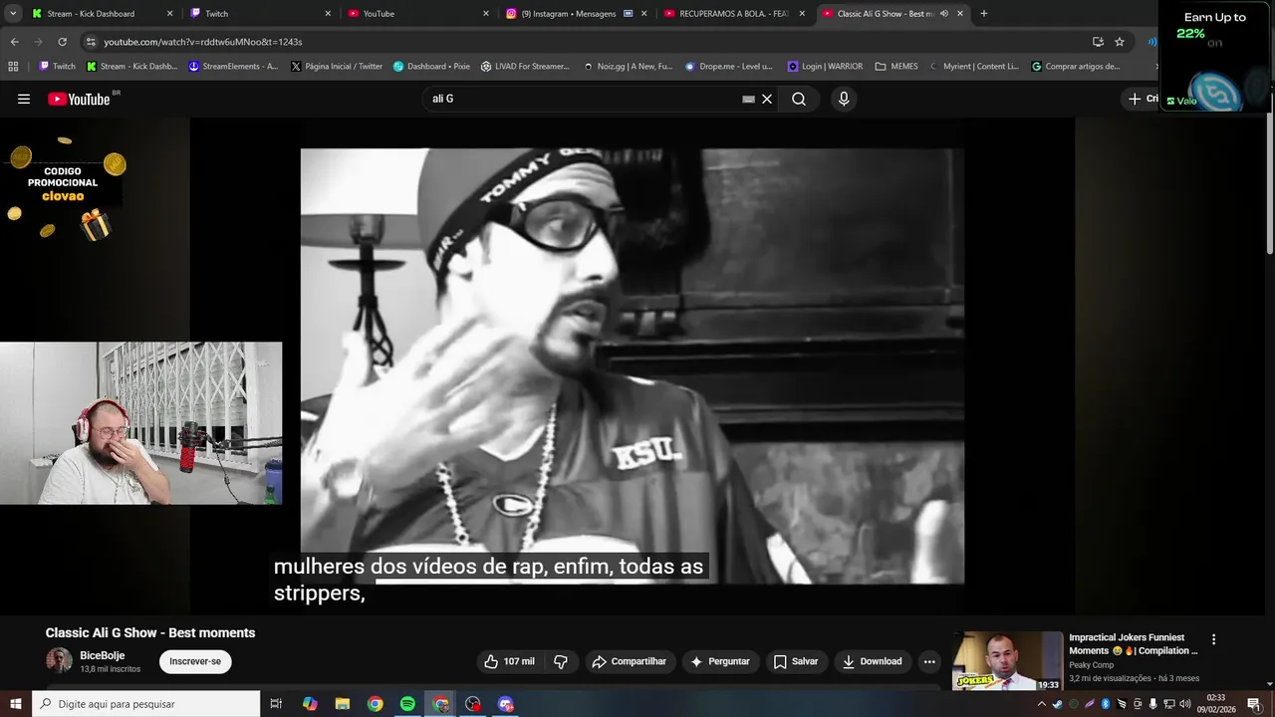Like the video with thumbs up
This screenshot has width=1275, height=717.
510,661
